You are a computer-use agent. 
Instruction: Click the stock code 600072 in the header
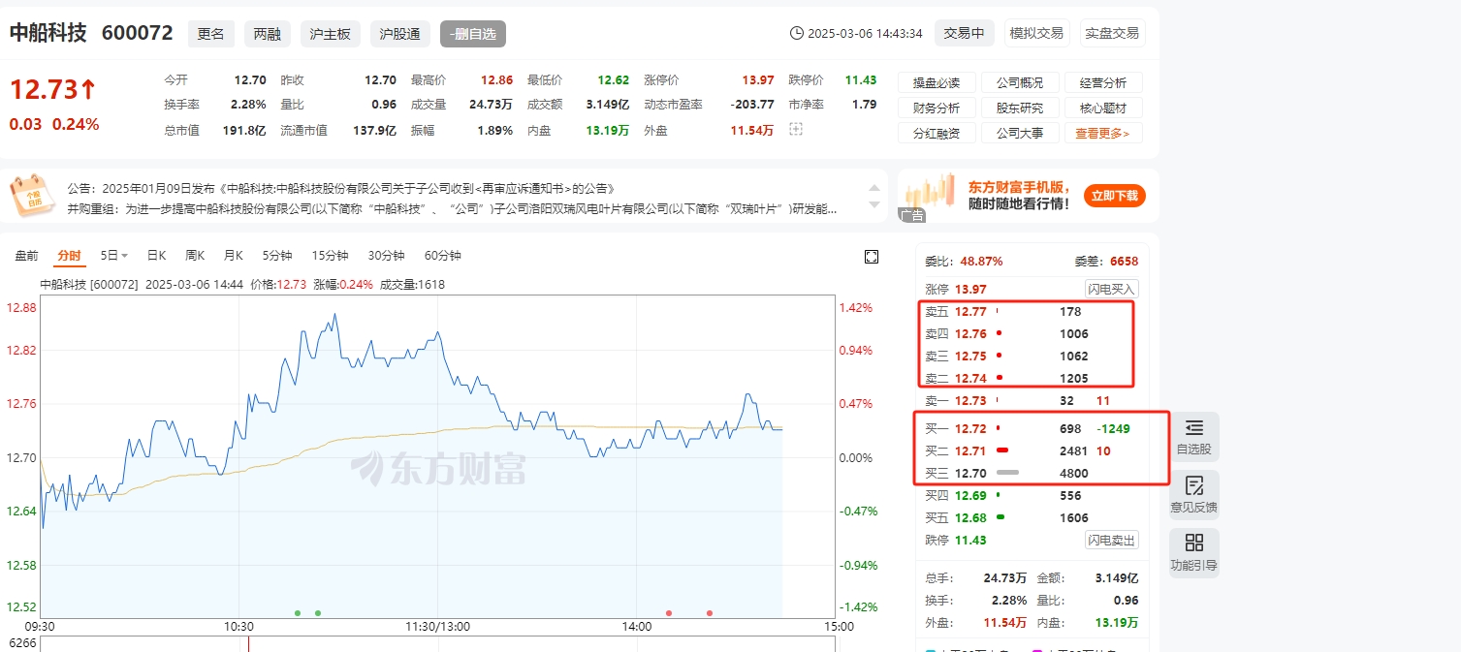coord(137,33)
